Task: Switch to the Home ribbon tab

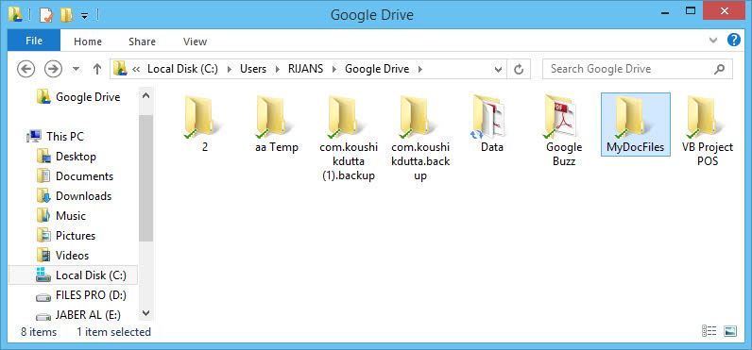Action: pos(88,42)
